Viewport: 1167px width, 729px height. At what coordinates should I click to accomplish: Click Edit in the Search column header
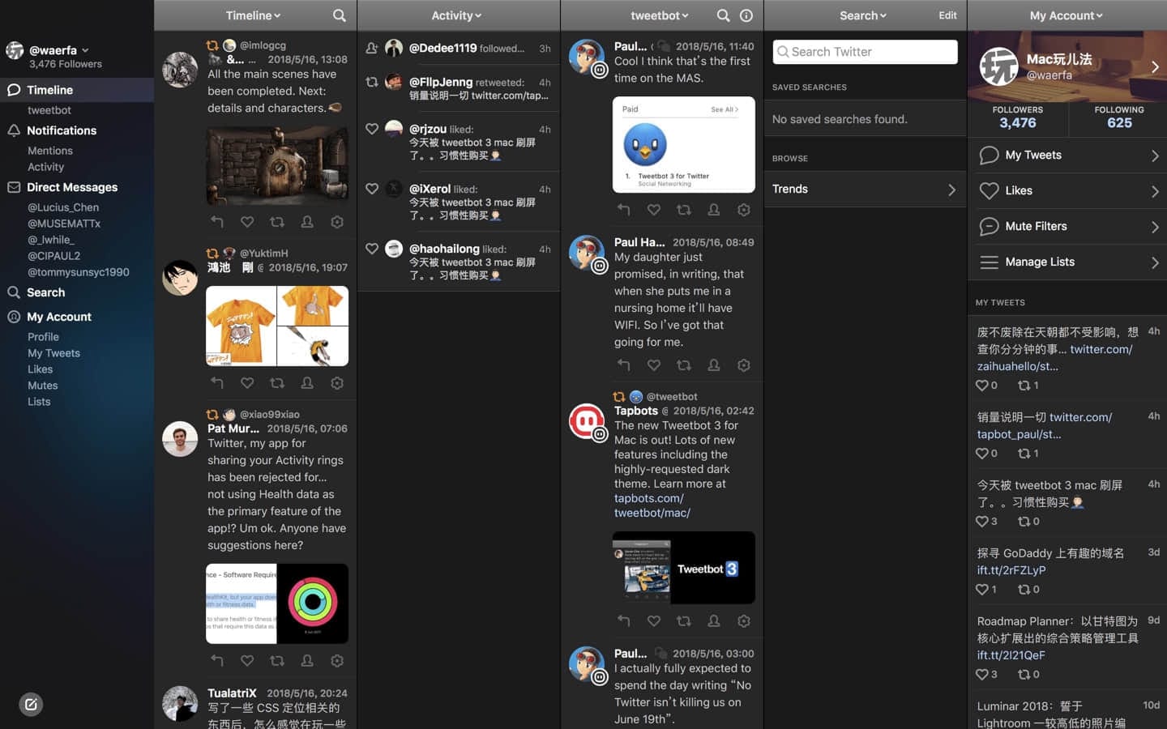click(x=947, y=15)
